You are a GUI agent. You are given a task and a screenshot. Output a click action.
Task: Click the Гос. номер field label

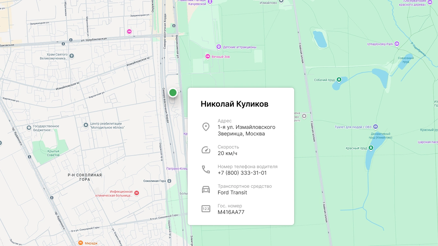tap(230, 206)
